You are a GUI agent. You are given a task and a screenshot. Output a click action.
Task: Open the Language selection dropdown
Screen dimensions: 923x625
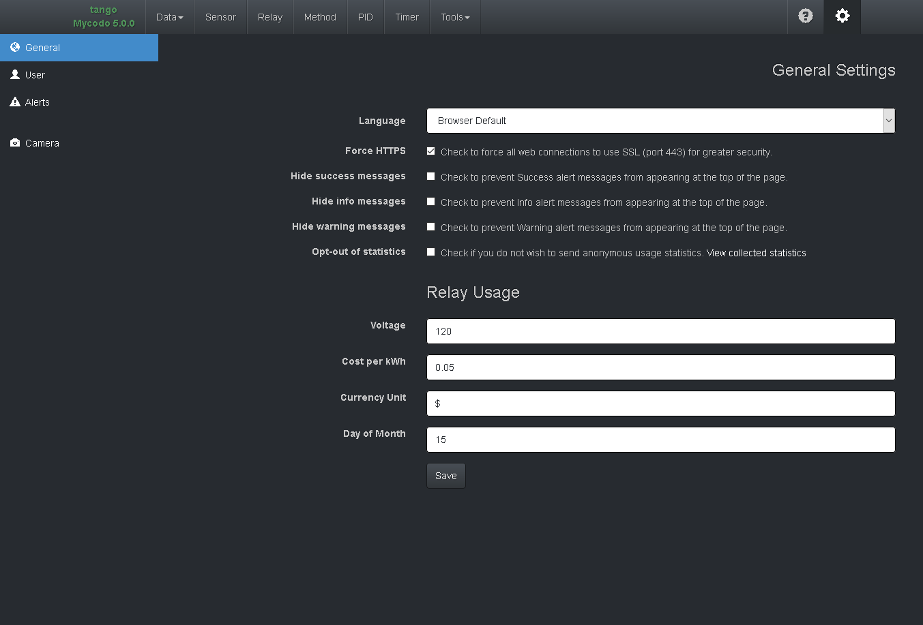(660, 121)
